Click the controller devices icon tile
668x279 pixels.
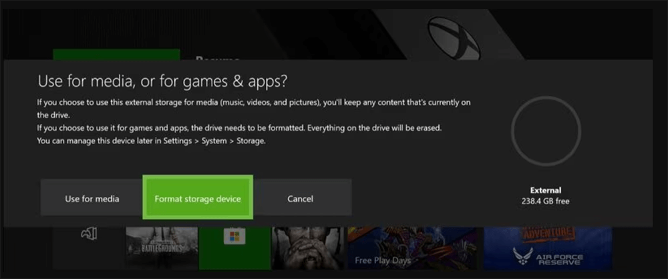click(x=89, y=248)
